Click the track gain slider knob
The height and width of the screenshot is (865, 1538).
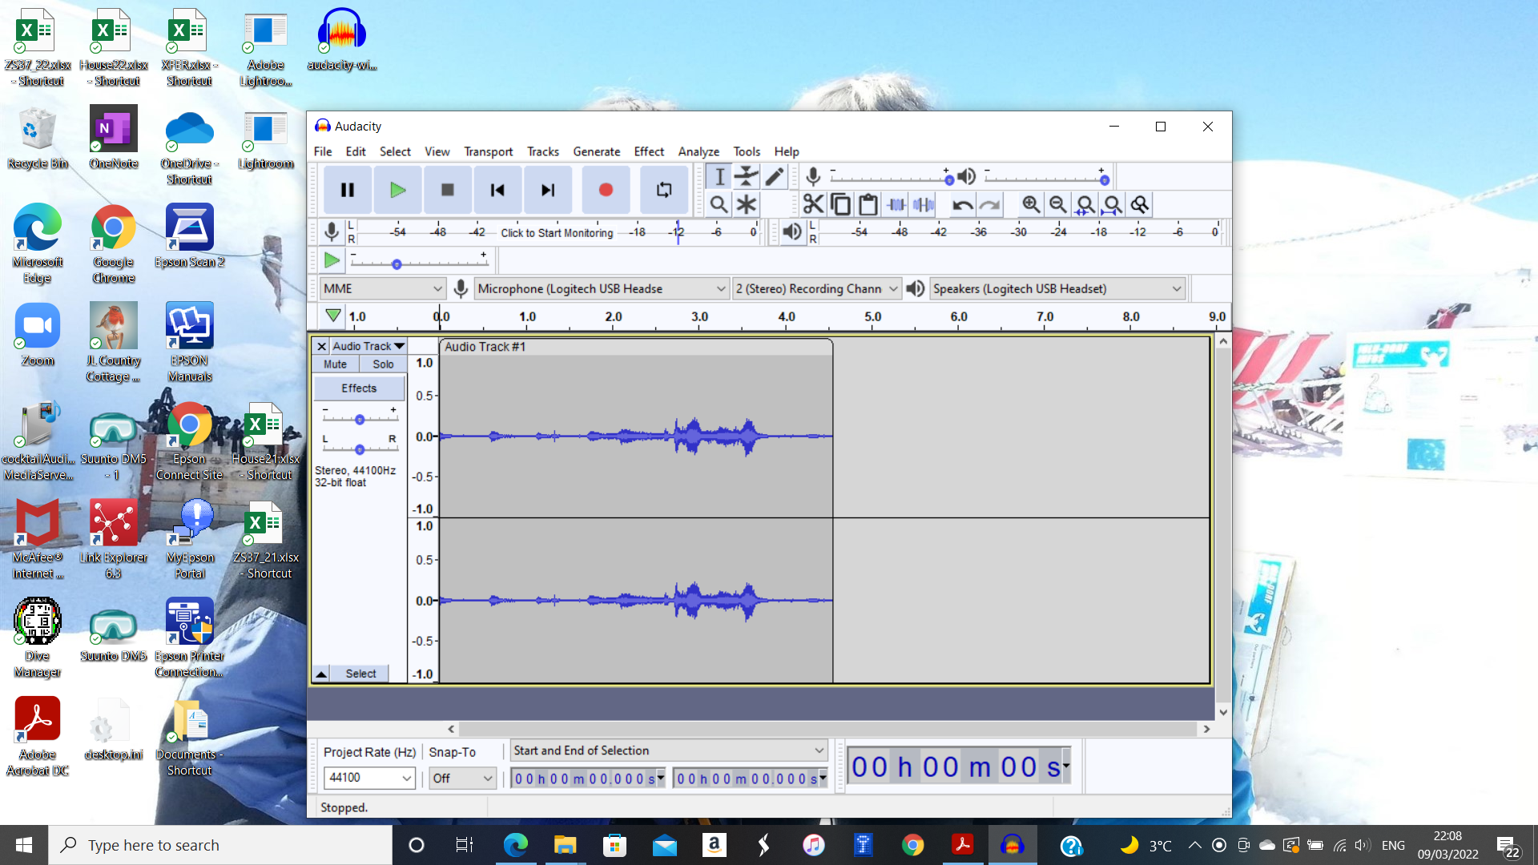click(x=360, y=420)
